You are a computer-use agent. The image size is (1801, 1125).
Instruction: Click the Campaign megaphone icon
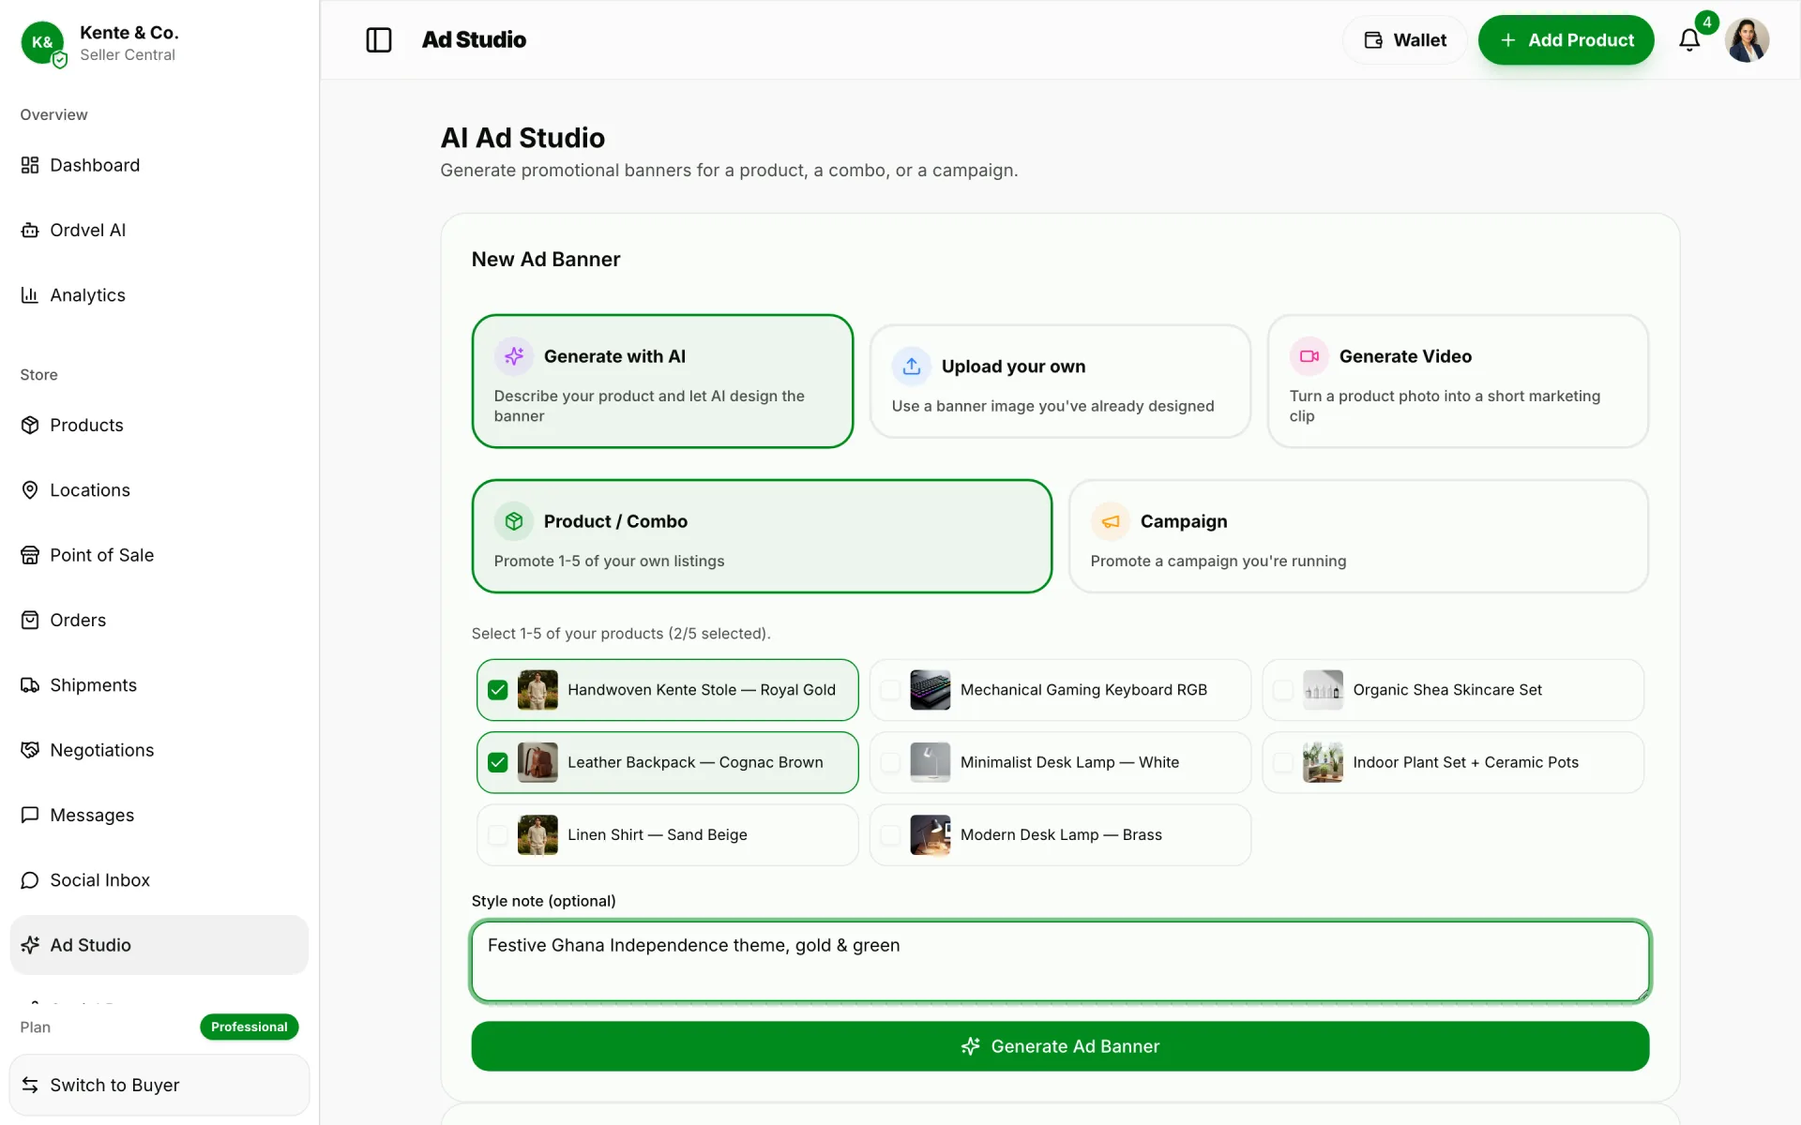[1111, 521]
